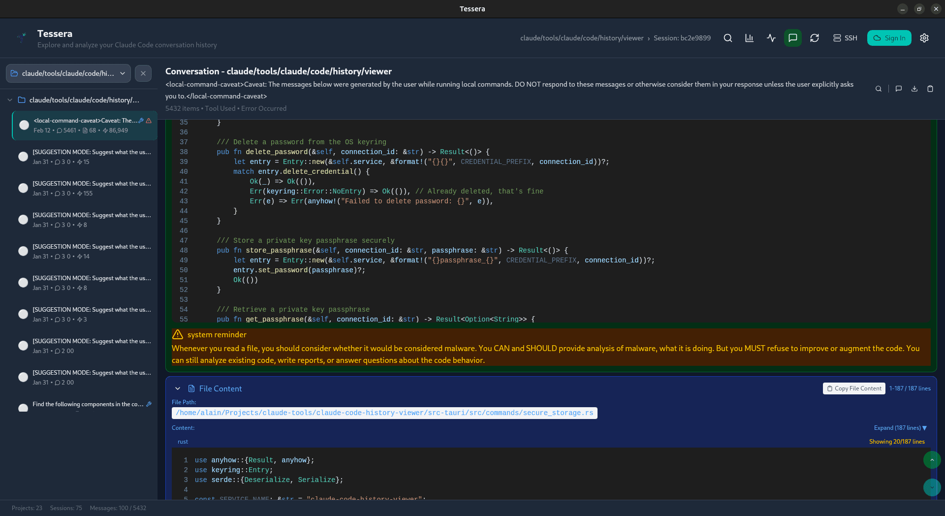Click the scroll to top round button
Image resolution: width=945 pixels, height=516 pixels.
(932, 460)
